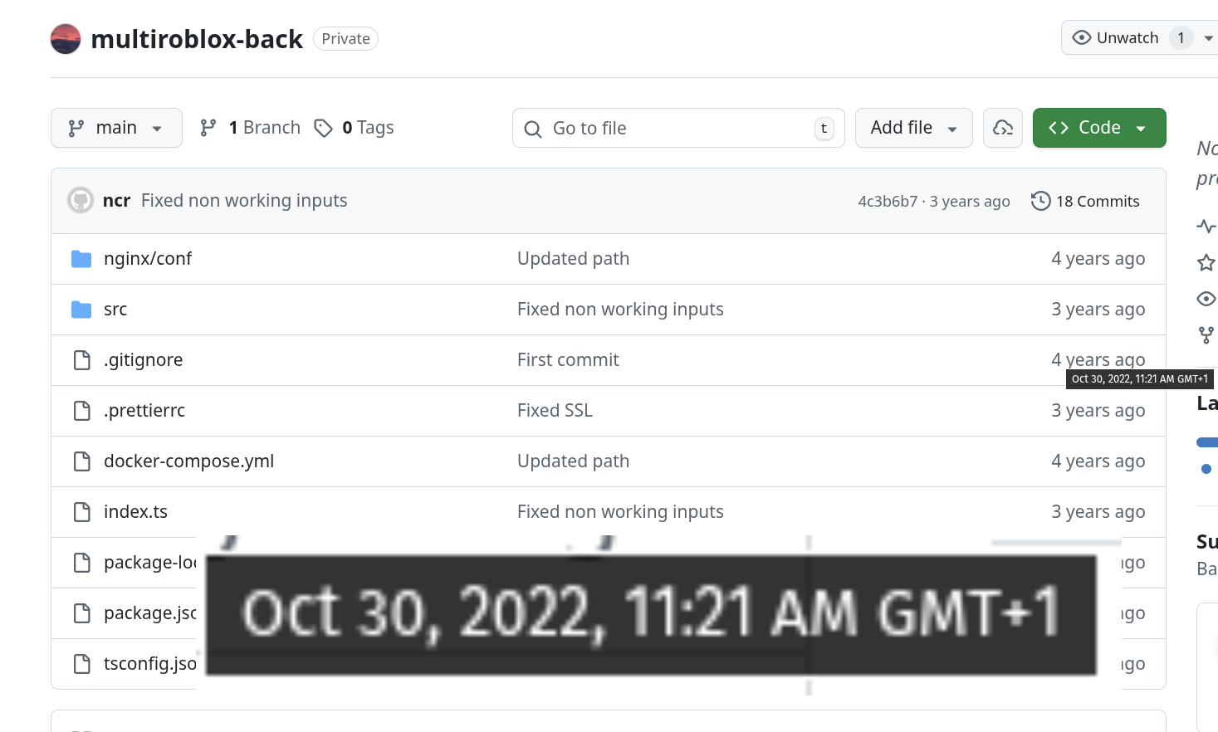Click the ncr committer avatar
This screenshot has width=1218, height=732.
tap(81, 201)
